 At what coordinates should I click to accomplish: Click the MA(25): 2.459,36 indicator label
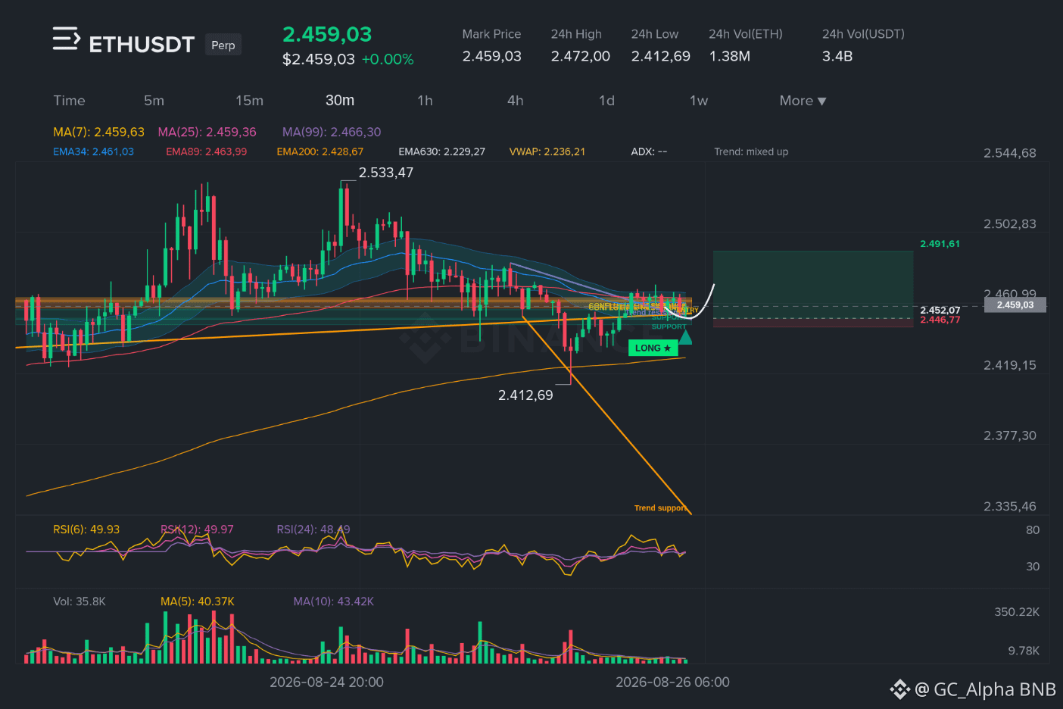point(207,132)
